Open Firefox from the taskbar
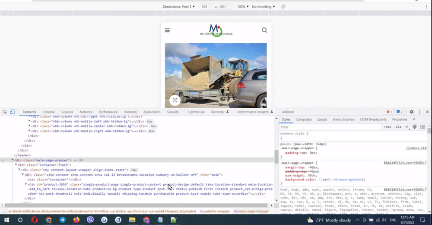 pyautogui.click(x=76, y=220)
